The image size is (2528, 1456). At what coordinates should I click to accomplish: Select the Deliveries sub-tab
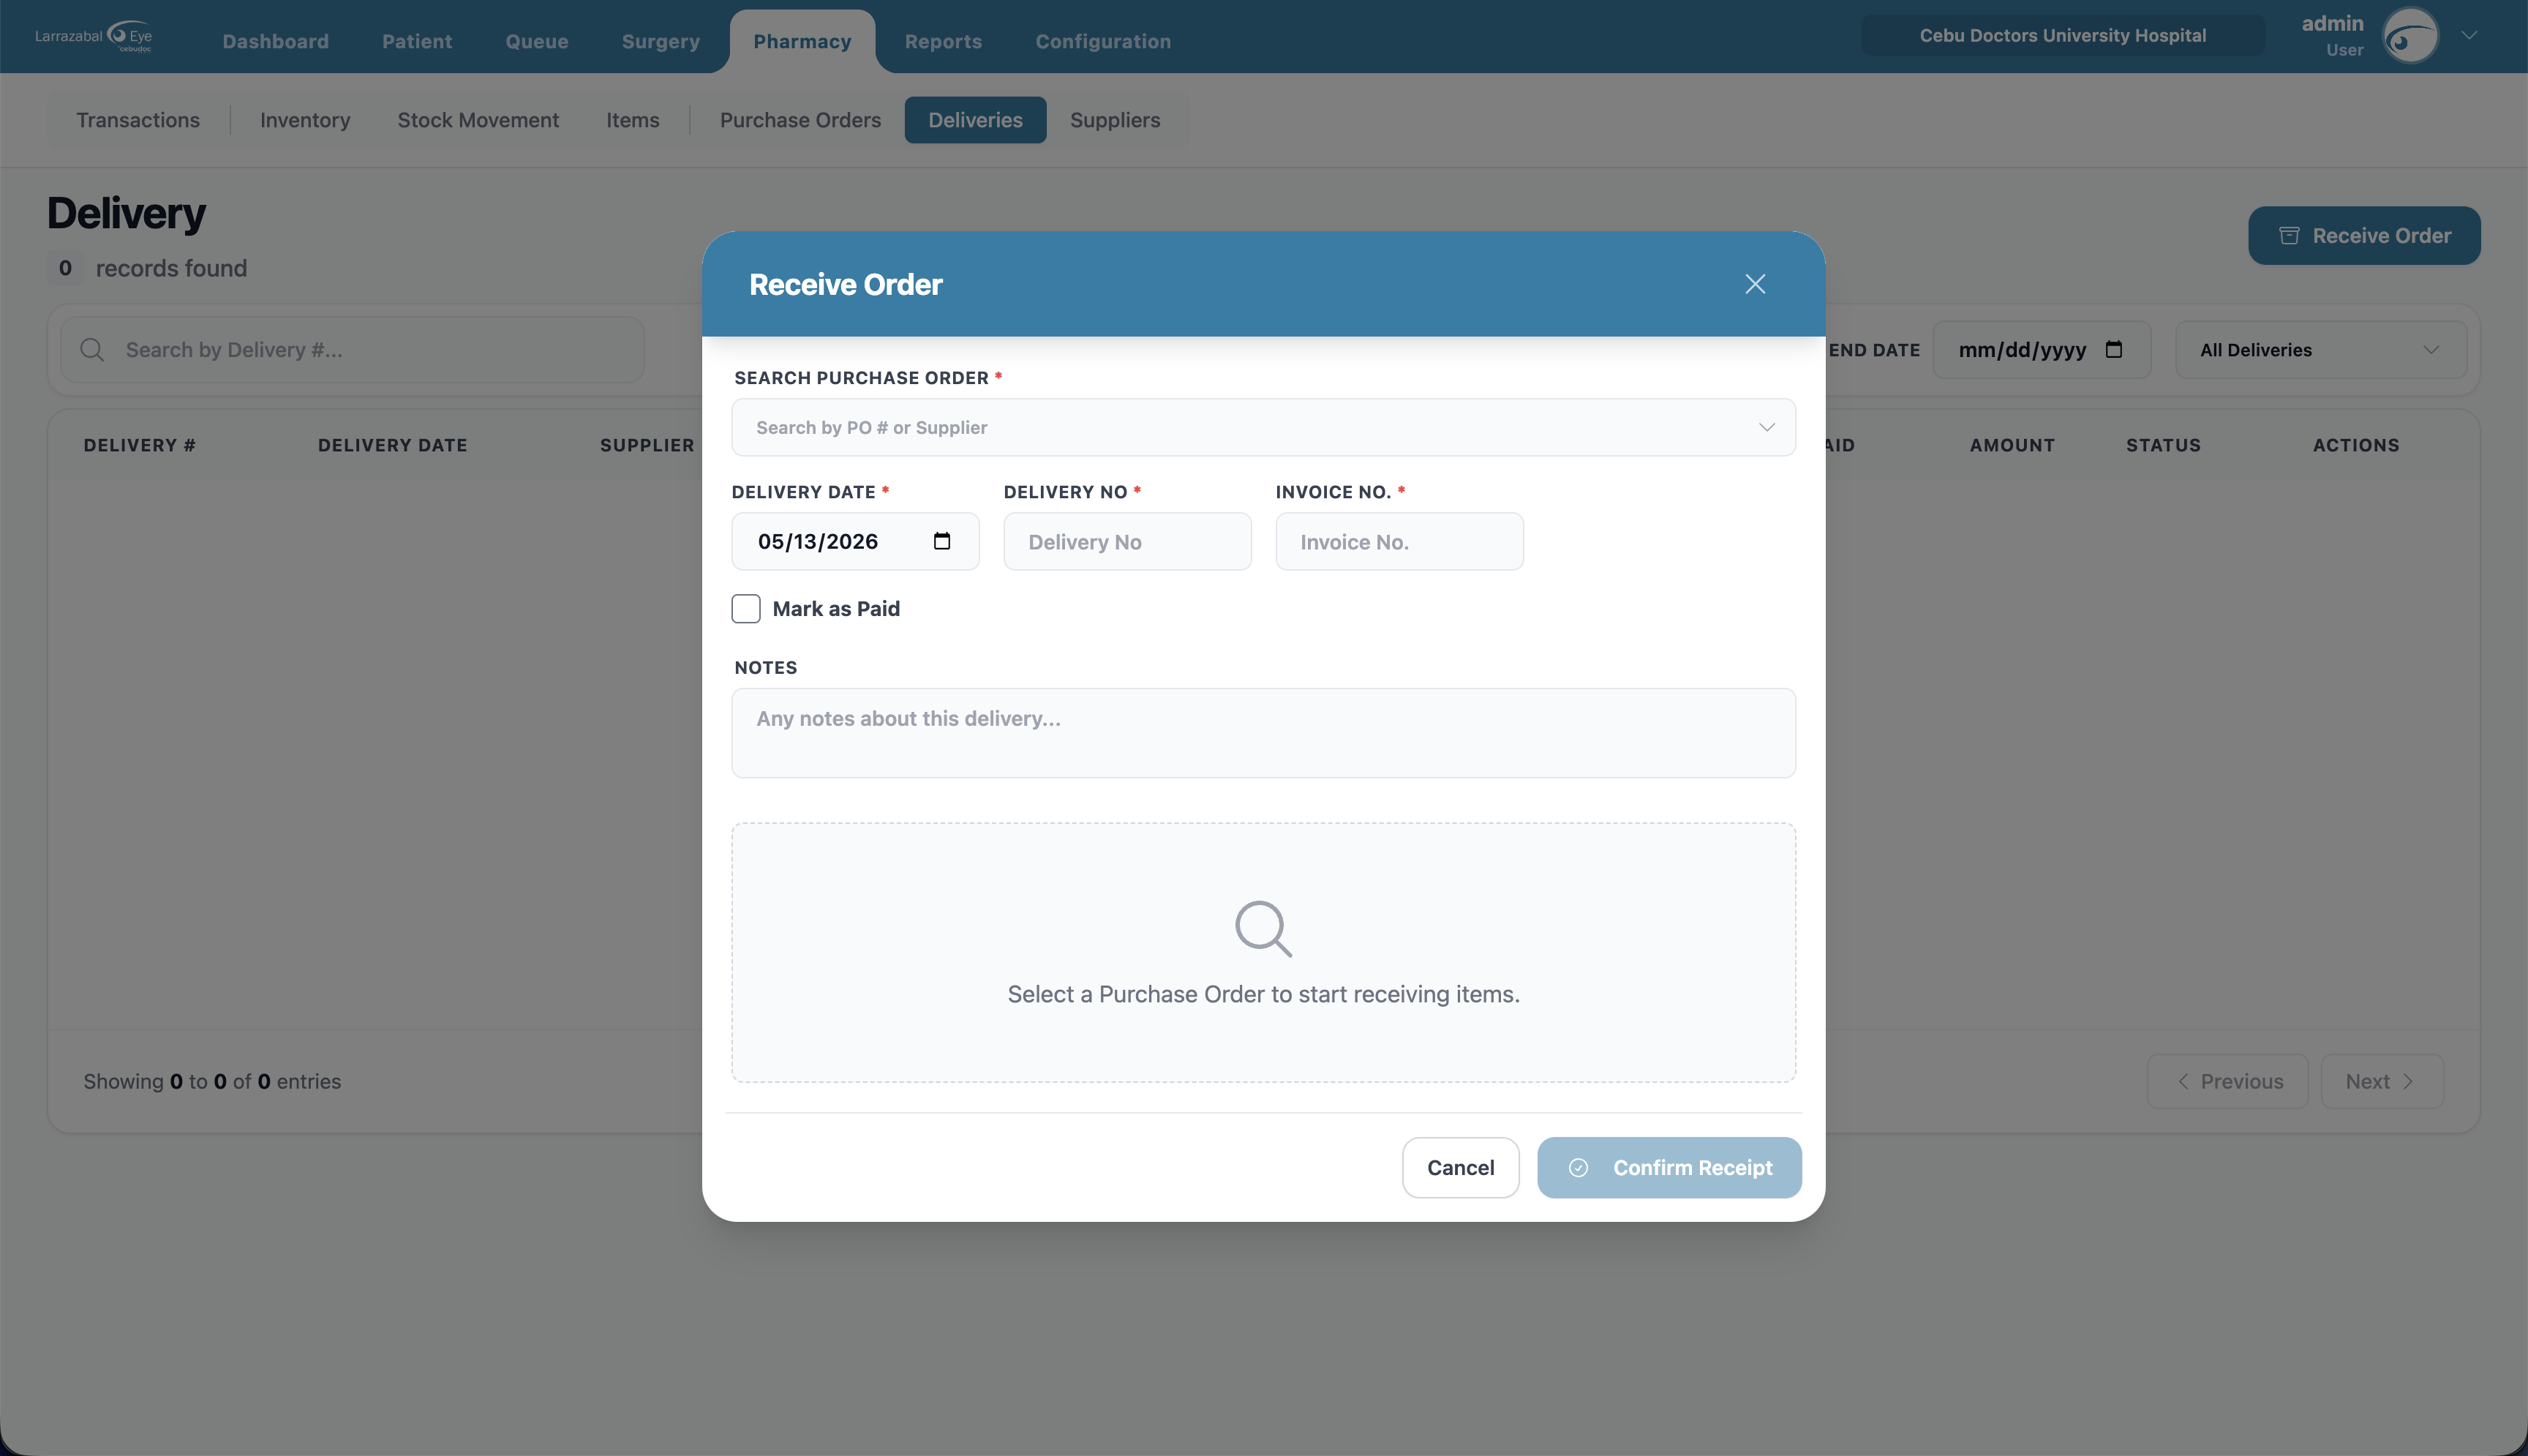(974, 120)
